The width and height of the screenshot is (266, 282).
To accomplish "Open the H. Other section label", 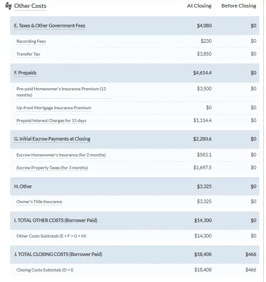I will (x=23, y=186).
